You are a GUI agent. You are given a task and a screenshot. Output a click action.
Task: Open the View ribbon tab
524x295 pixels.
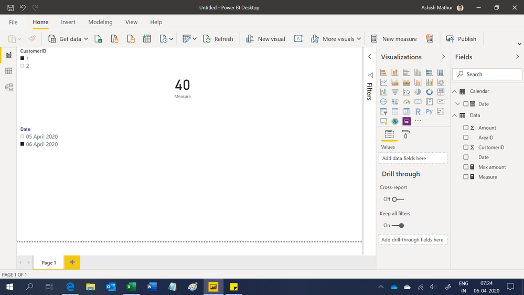pyautogui.click(x=131, y=22)
